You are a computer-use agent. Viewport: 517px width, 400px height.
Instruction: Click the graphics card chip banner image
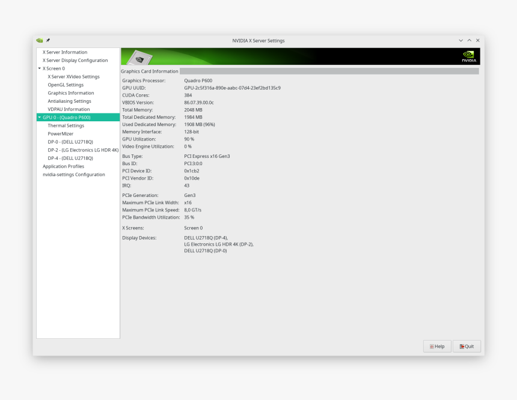tap(140, 57)
